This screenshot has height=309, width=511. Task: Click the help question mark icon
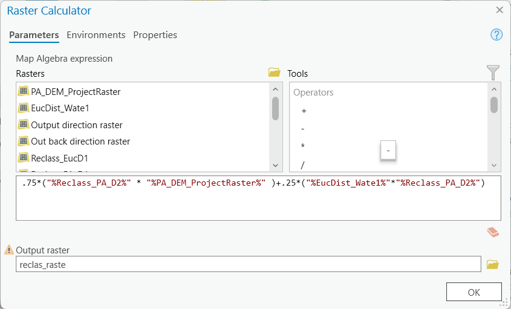496,35
